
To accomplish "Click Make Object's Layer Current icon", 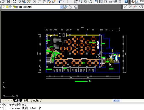I will [x=66, y=7].
